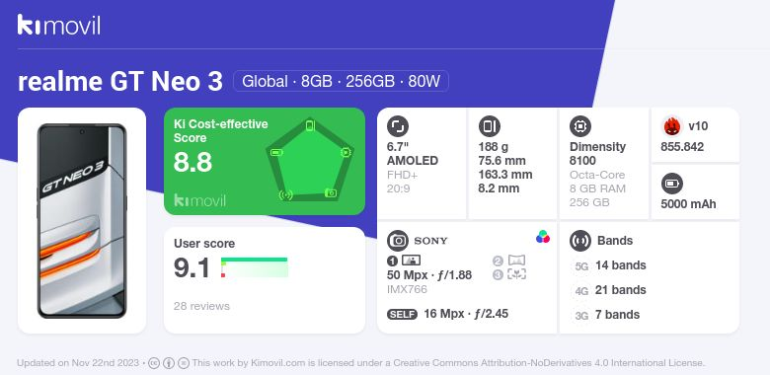Image resolution: width=770 pixels, height=375 pixels.
Task: Click the Kimovil logo at top
Action: (x=59, y=25)
